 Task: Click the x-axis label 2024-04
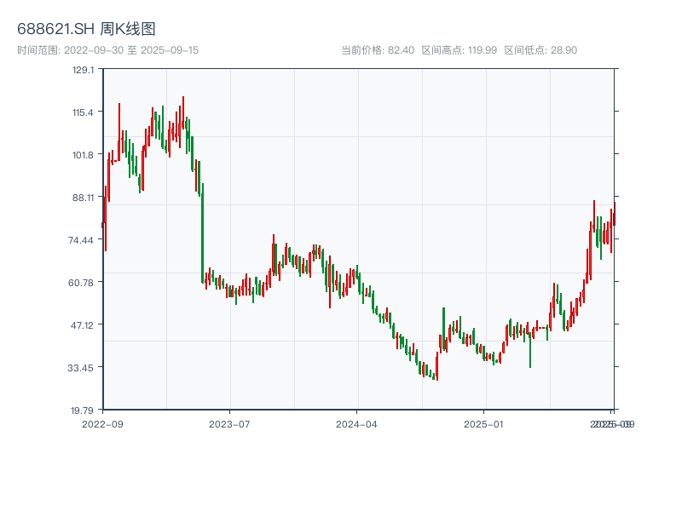(x=356, y=424)
